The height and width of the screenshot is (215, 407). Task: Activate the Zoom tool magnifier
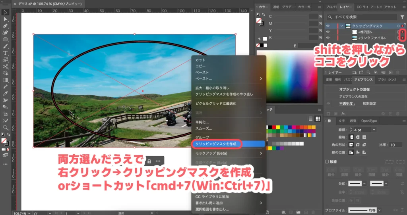click(x=6, y=127)
